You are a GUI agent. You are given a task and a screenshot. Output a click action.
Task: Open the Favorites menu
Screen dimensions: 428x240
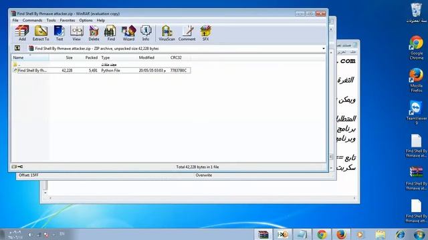coord(68,21)
